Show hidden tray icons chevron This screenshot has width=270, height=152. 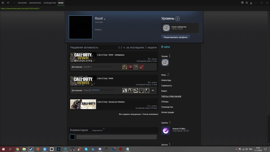236,149
